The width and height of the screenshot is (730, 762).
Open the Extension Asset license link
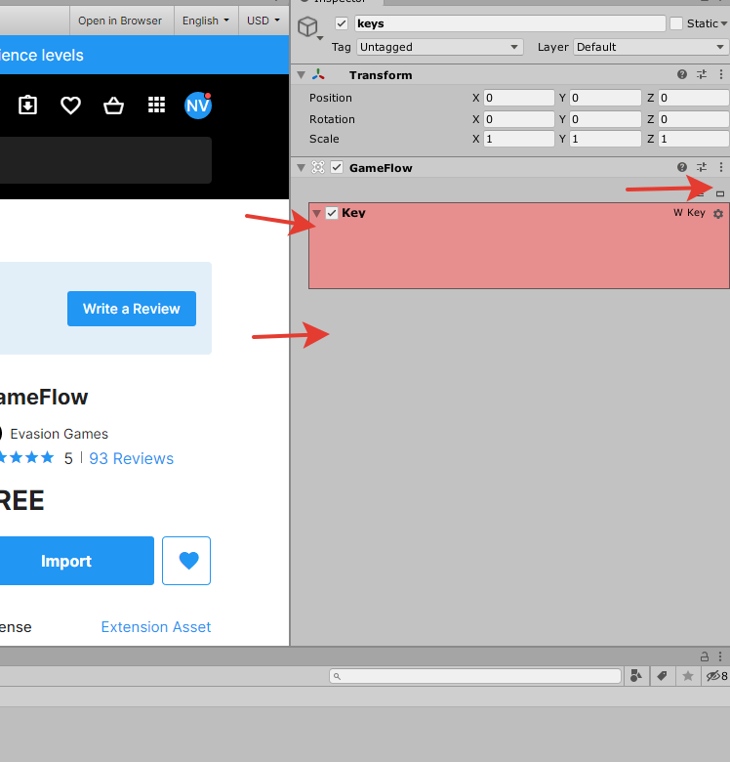(156, 627)
